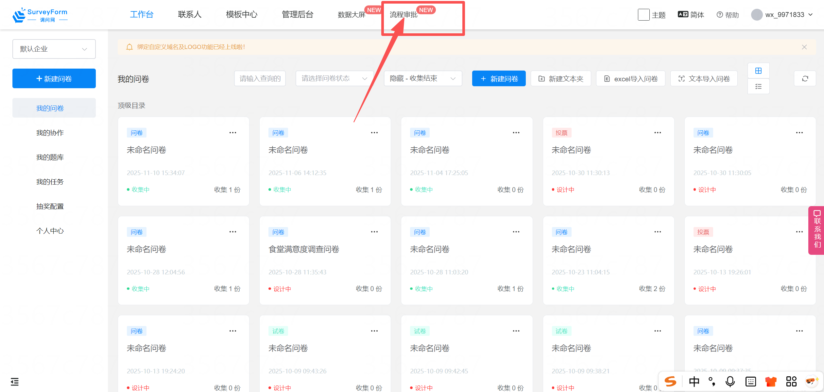Toggle Sogou 中 Chinese input mode
Image resolution: width=824 pixels, height=392 pixels.
(694, 381)
